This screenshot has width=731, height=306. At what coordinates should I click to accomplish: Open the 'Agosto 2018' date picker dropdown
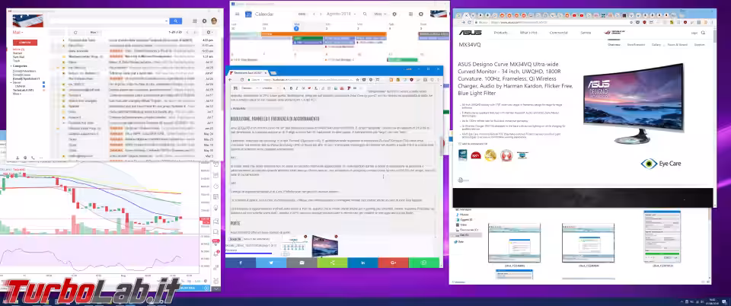[x=341, y=14]
